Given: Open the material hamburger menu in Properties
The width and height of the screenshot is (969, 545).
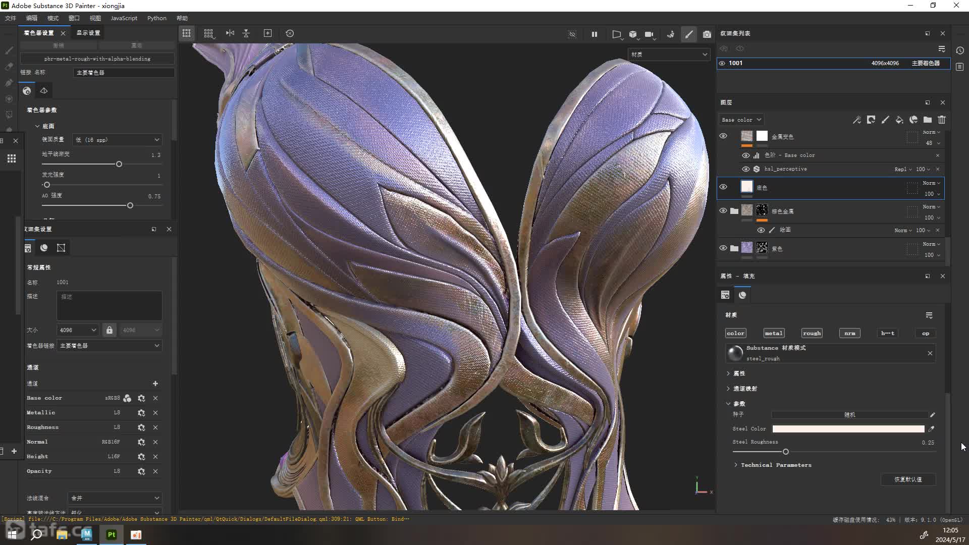Looking at the screenshot, I should point(929,315).
